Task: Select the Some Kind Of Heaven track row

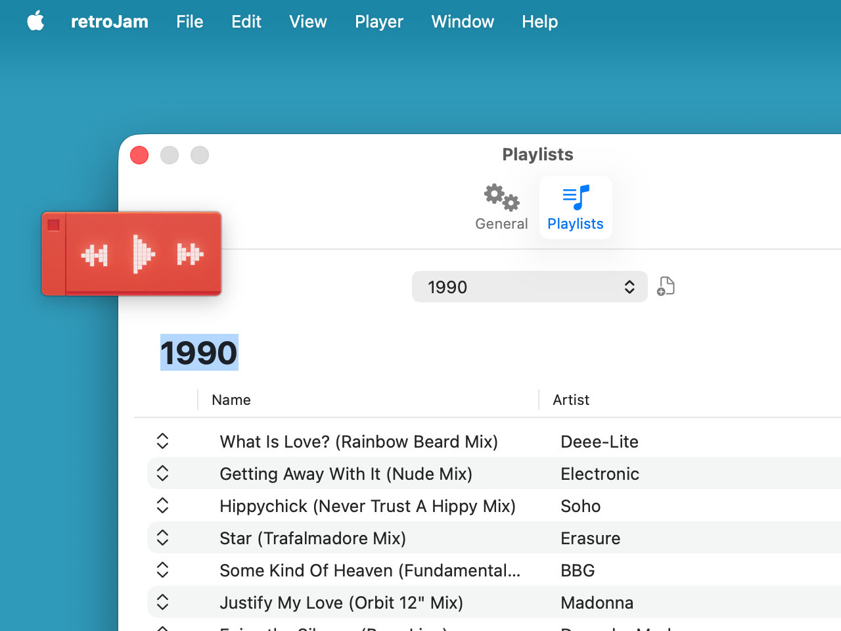Action: [x=369, y=571]
